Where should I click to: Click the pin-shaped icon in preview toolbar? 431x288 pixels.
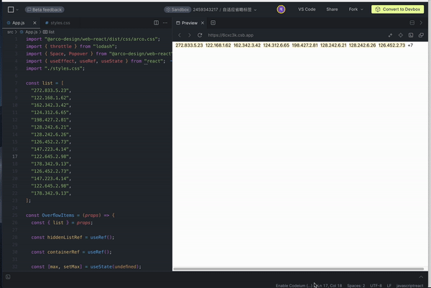pos(390,35)
